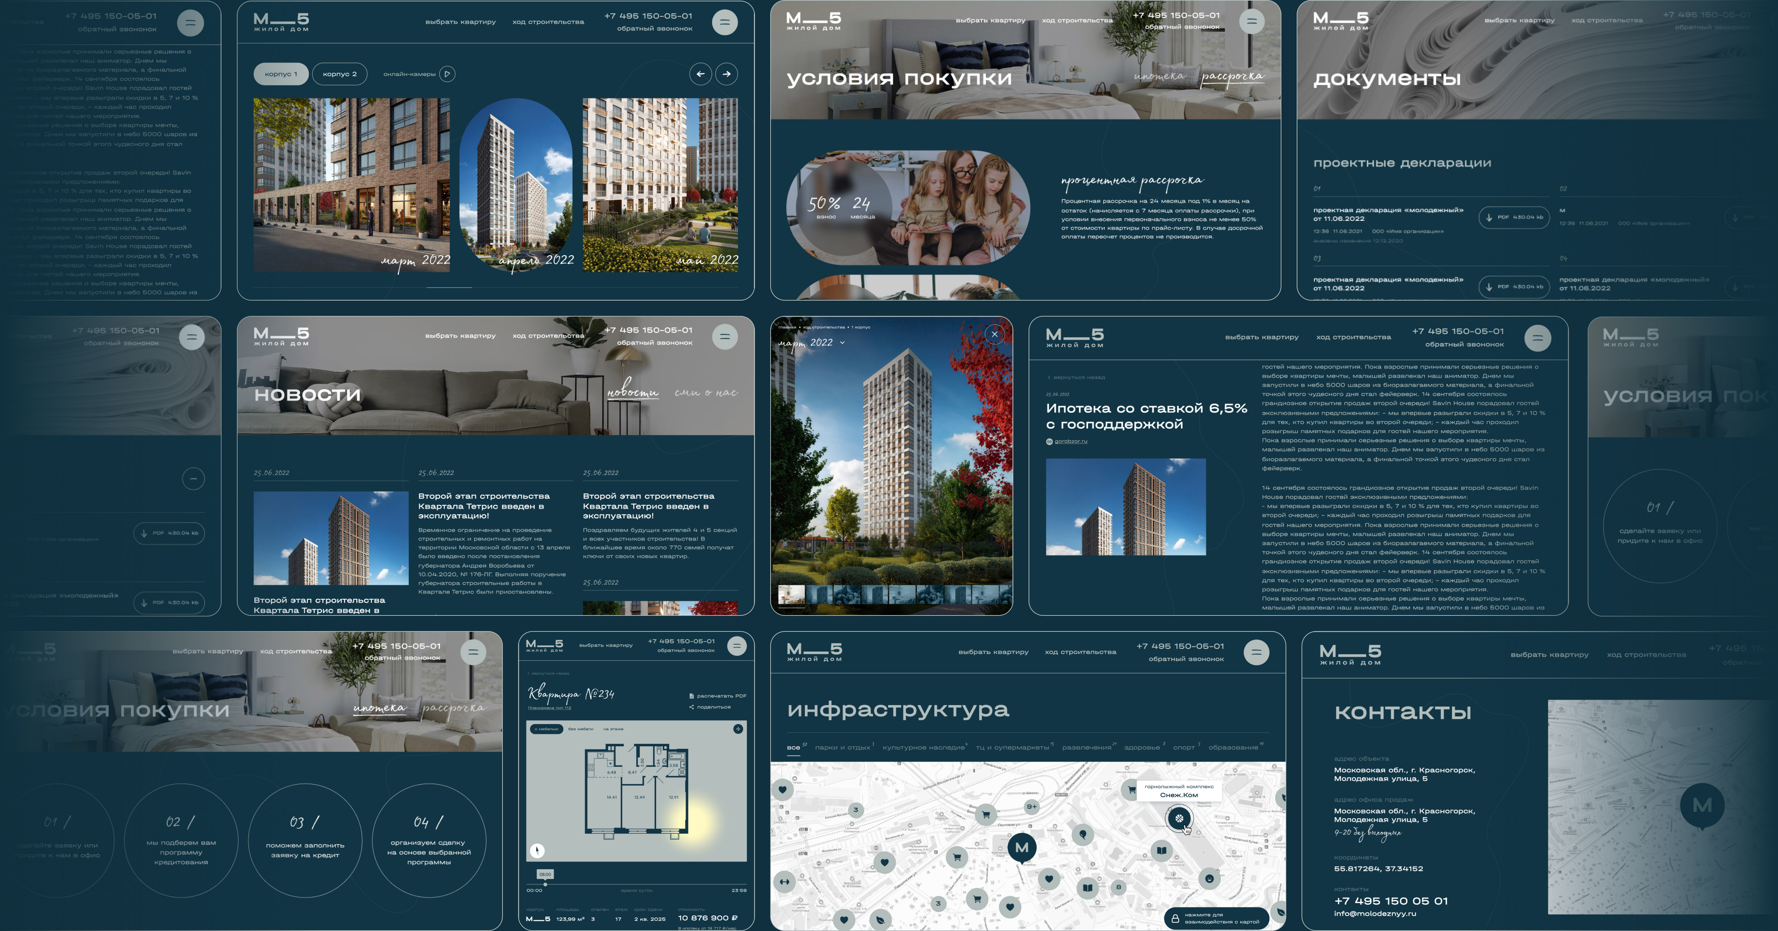The width and height of the screenshot is (1778, 931).
Task: Toggle floor plan to на этаже view
Action: pyautogui.click(x=613, y=729)
